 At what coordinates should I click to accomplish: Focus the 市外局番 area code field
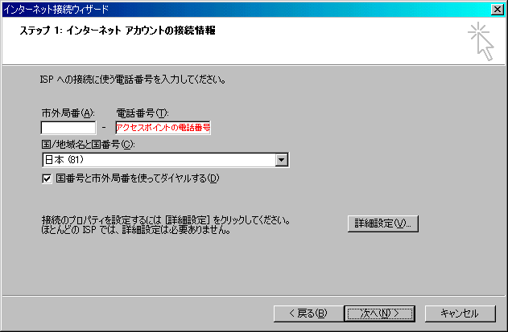pos(68,128)
